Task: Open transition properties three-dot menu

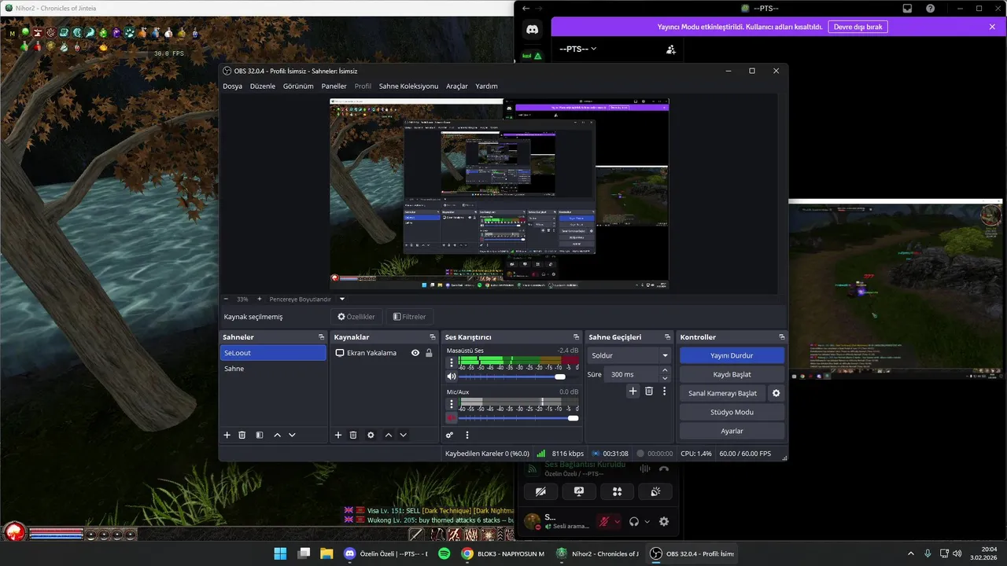Action: (x=665, y=391)
